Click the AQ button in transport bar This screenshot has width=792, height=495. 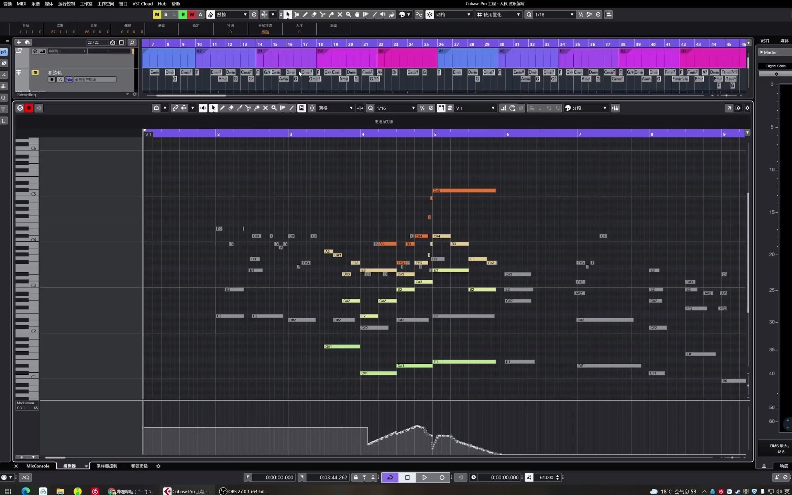pos(25,477)
